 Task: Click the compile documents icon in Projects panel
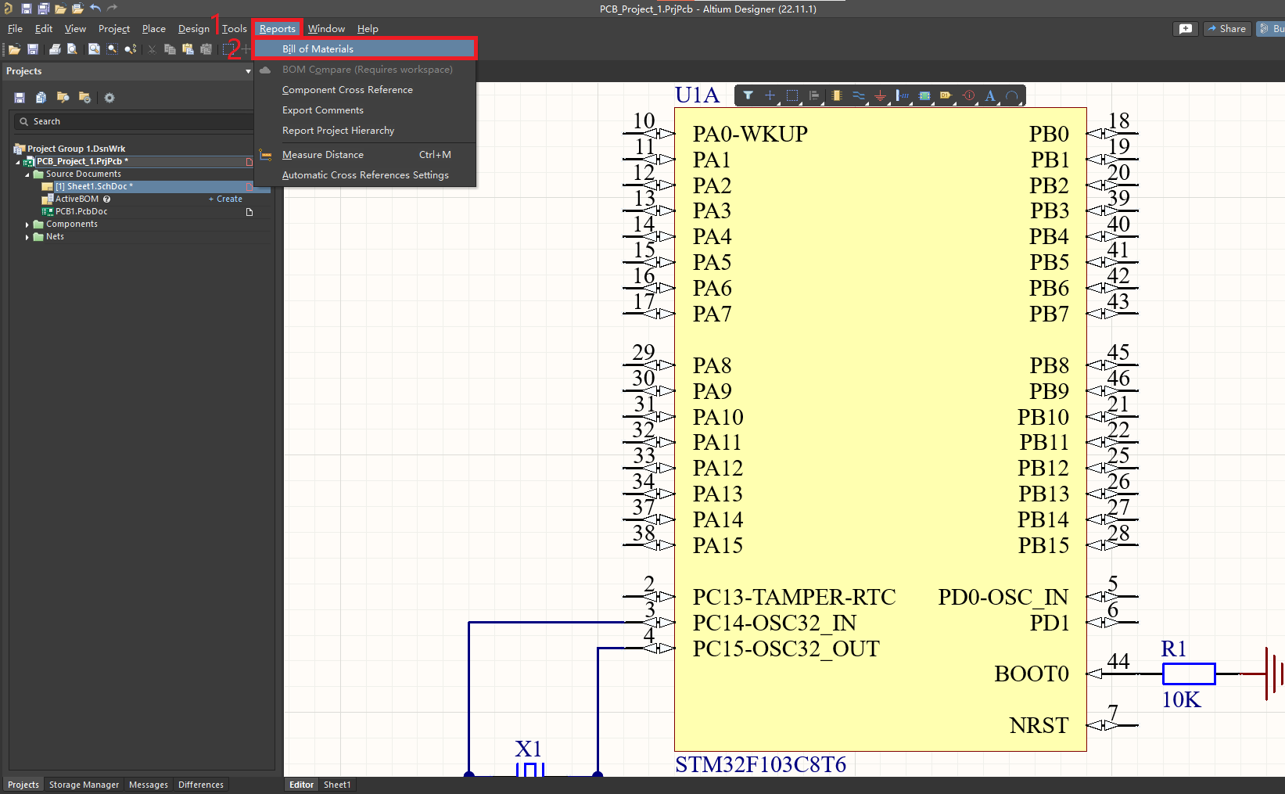pos(41,98)
